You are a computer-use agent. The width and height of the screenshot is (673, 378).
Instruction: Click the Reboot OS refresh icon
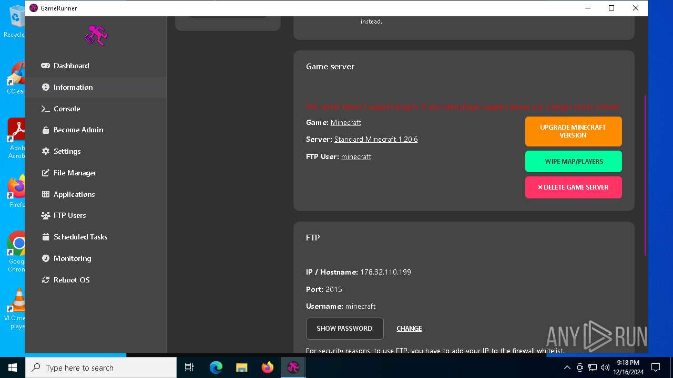[x=45, y=280]
